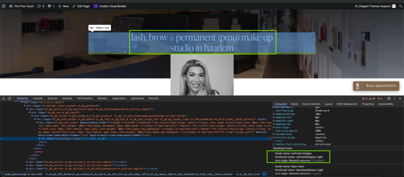404x177 pixels.
Task: Expand the et_pb_section_3 div
Action: pos(27,168)
